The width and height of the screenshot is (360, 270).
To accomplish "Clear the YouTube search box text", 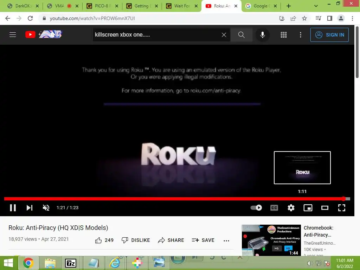I will [x=224, y=35].
